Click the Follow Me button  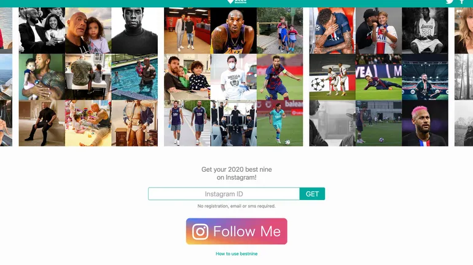(x=237, y=231)
